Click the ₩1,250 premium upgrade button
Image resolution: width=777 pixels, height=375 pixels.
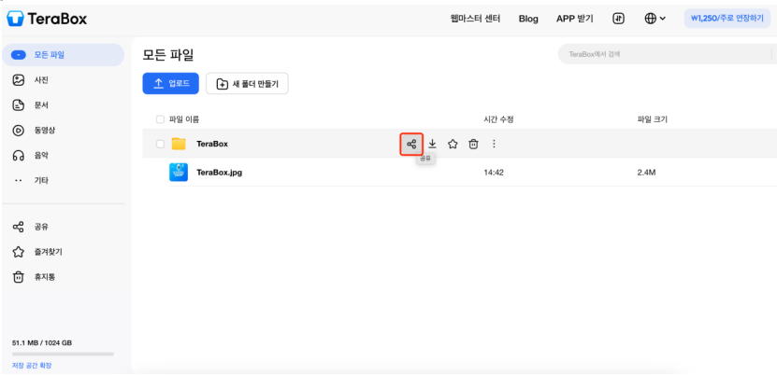727,19
